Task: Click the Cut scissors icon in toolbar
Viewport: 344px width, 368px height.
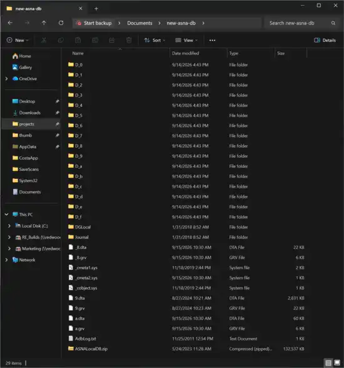Action: pyautogui.click(x=44, y=40)
